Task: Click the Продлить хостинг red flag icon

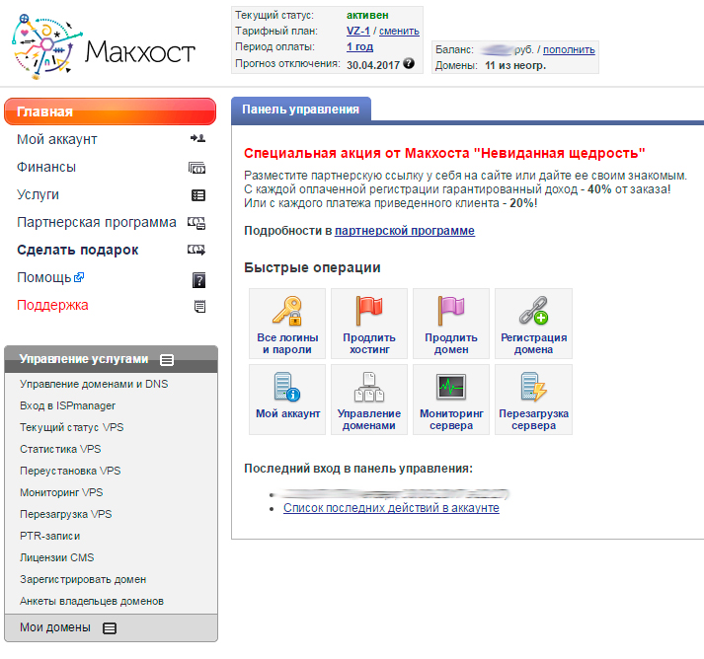Action: 369,311
